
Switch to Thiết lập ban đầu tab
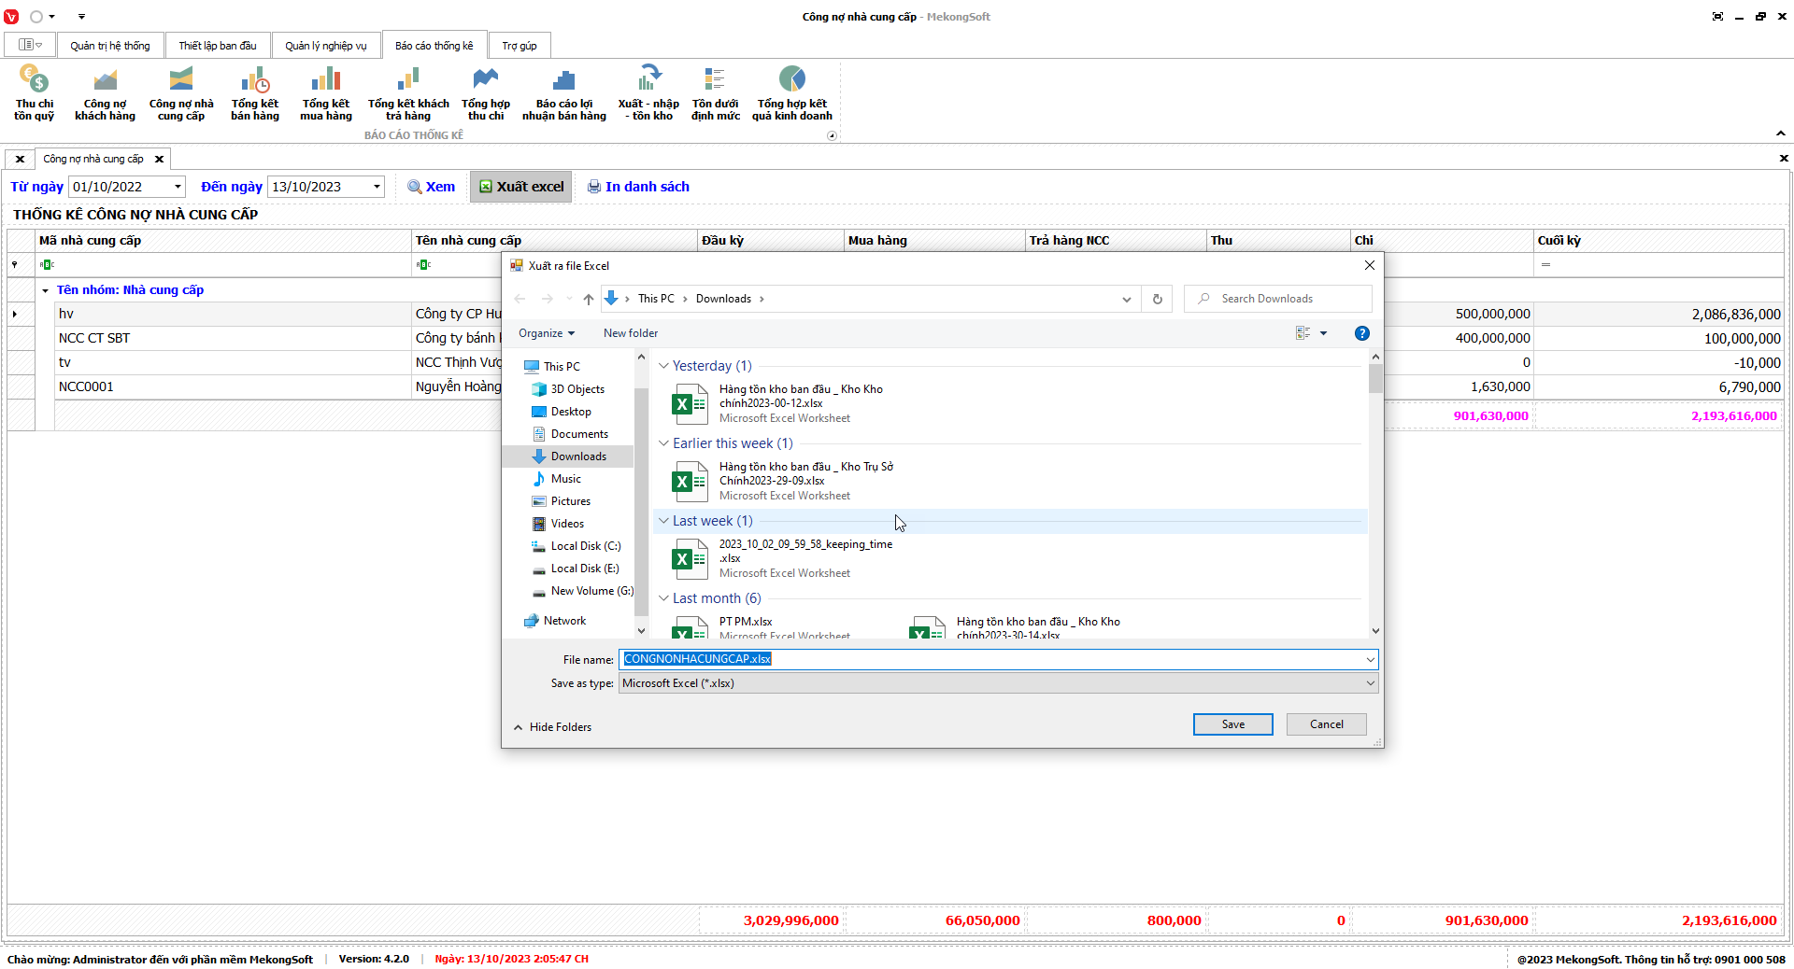(x=217, y=46)
